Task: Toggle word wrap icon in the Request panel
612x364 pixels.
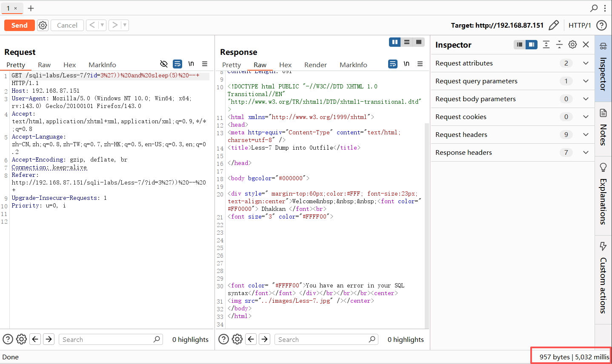Action: click(x=177, y=64)
